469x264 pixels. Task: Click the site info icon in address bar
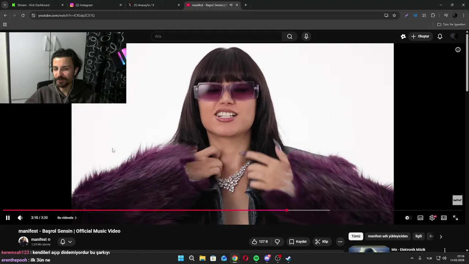click(33, 15)
